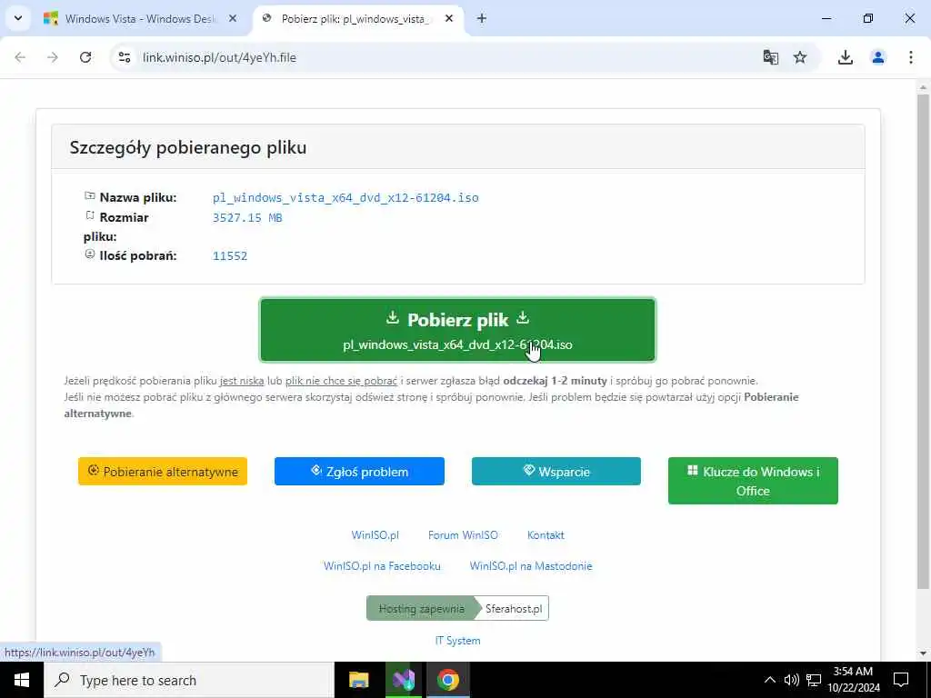931x698 pixels.
Task: Restore down the Chrome window
Action: click(x=868, y=18)
